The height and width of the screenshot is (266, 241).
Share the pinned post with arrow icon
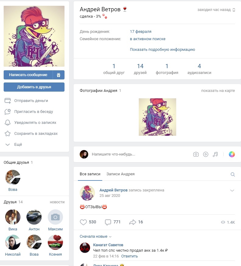[x=132, y=222]
